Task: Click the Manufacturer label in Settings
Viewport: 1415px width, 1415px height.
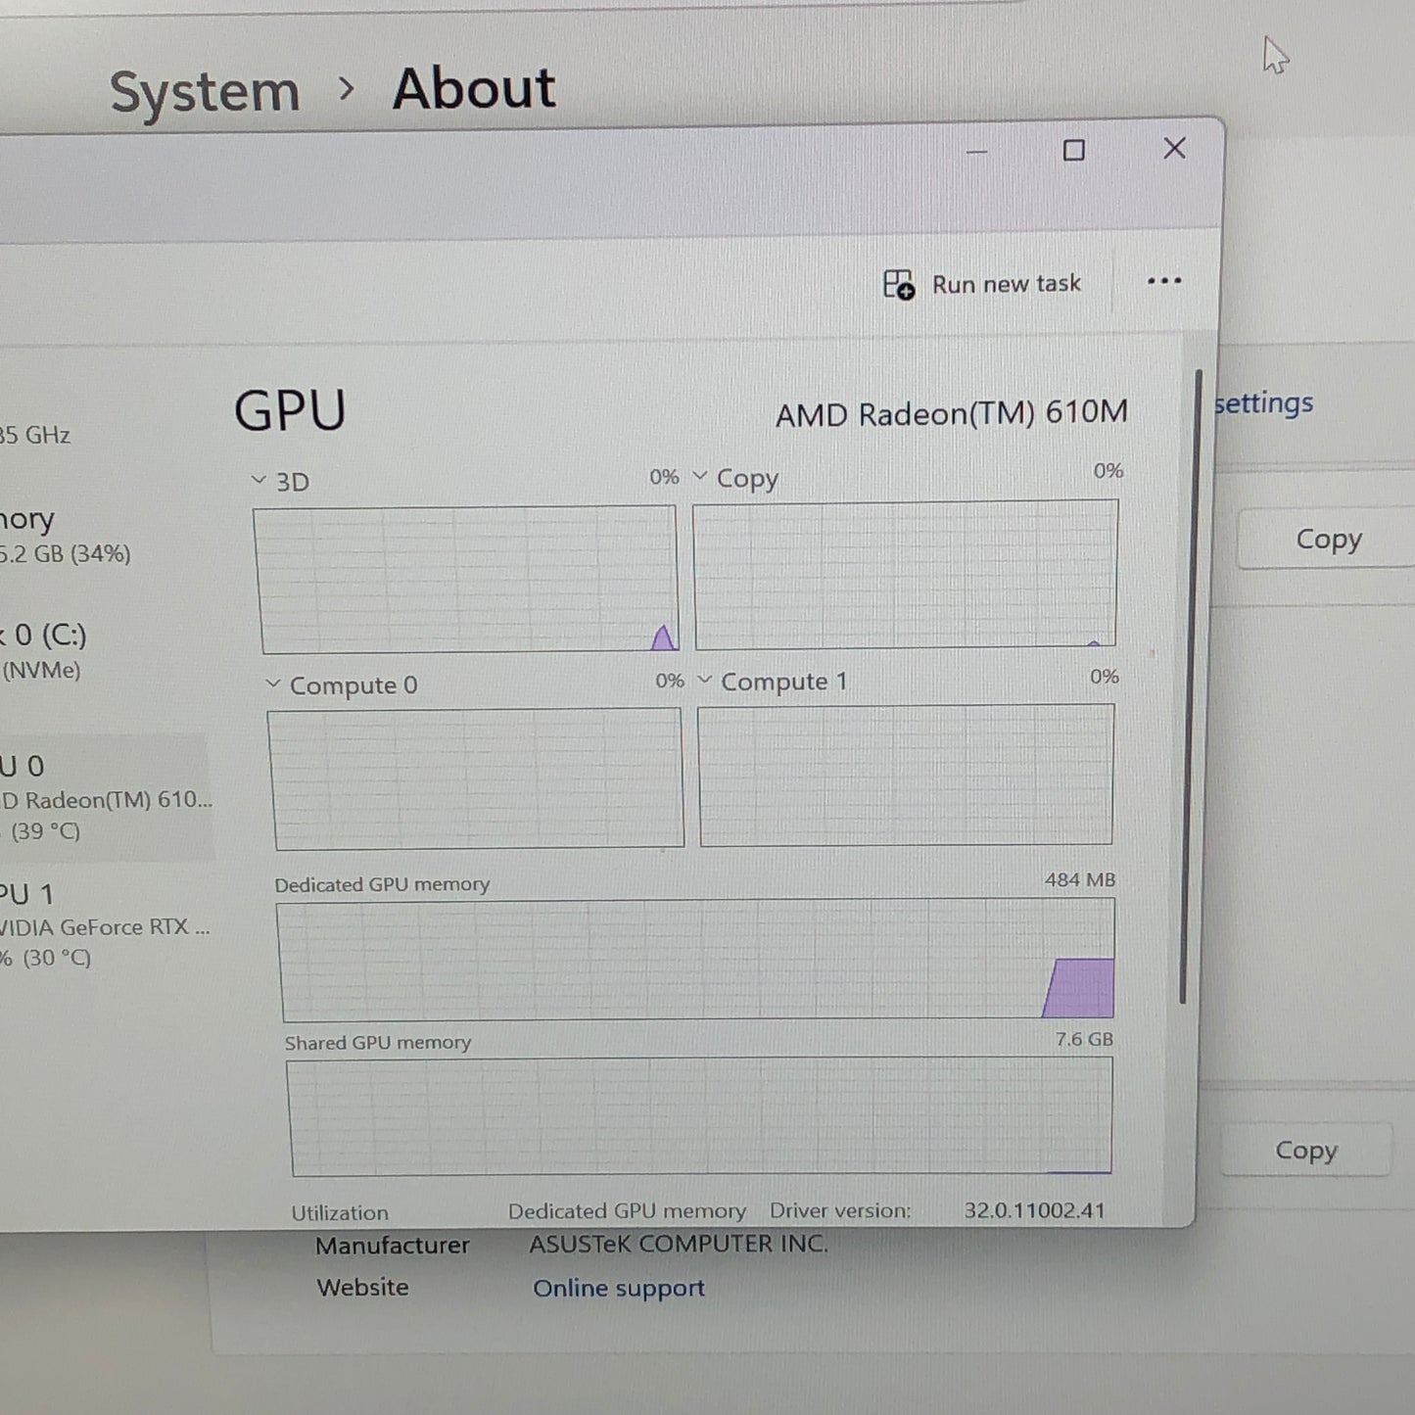Action: (x=393, y=1246)
